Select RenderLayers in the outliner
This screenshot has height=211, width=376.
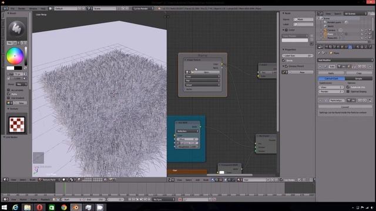pos(334,22)
